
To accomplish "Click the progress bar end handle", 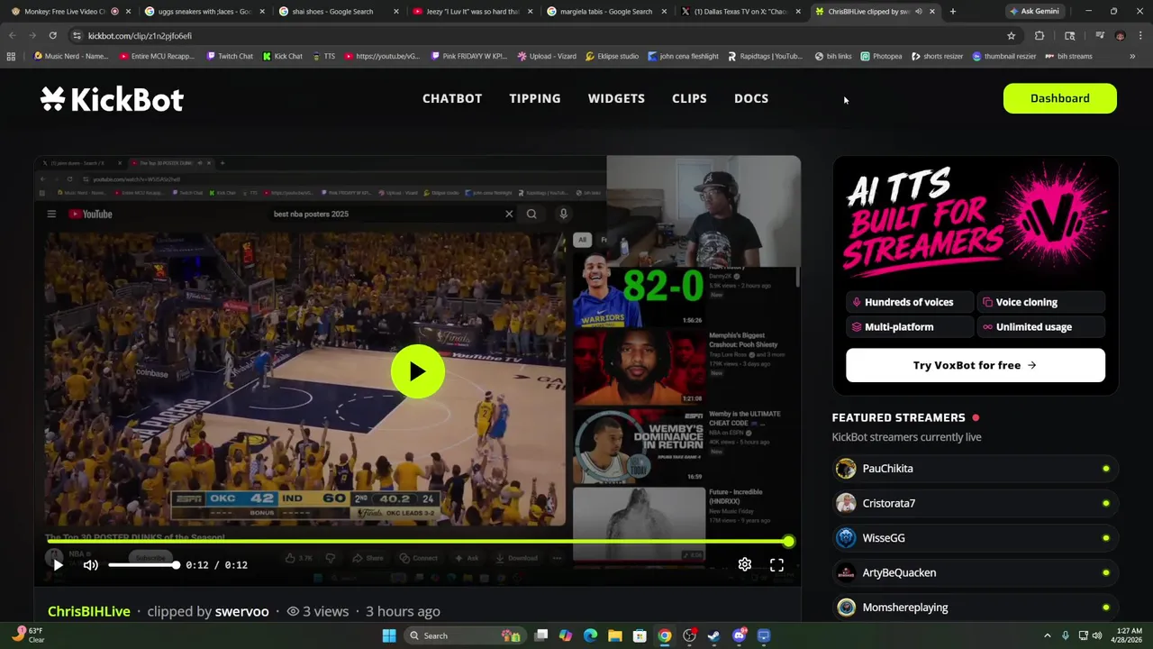I will [x=788, y=542].
